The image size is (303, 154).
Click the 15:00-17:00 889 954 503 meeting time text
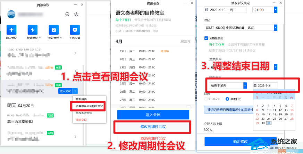tap(24, 50)
